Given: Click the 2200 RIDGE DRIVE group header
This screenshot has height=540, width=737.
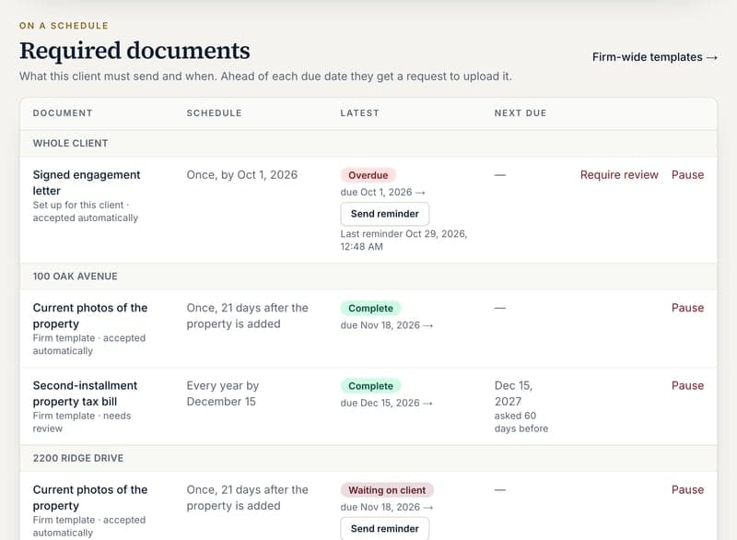Looking at the screenshot, I should [368, 458].
